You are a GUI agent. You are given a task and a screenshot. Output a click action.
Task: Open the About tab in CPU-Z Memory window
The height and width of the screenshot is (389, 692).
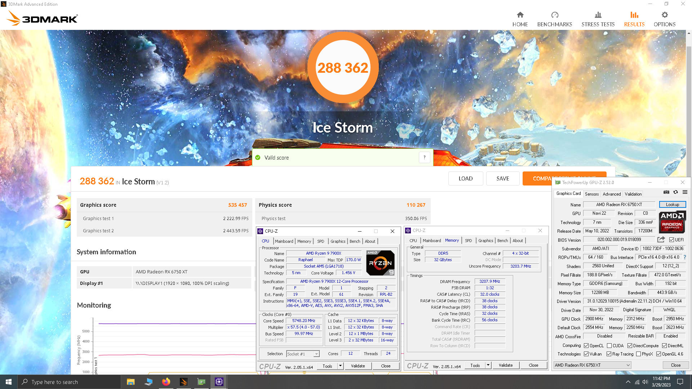tap(518, 241)
